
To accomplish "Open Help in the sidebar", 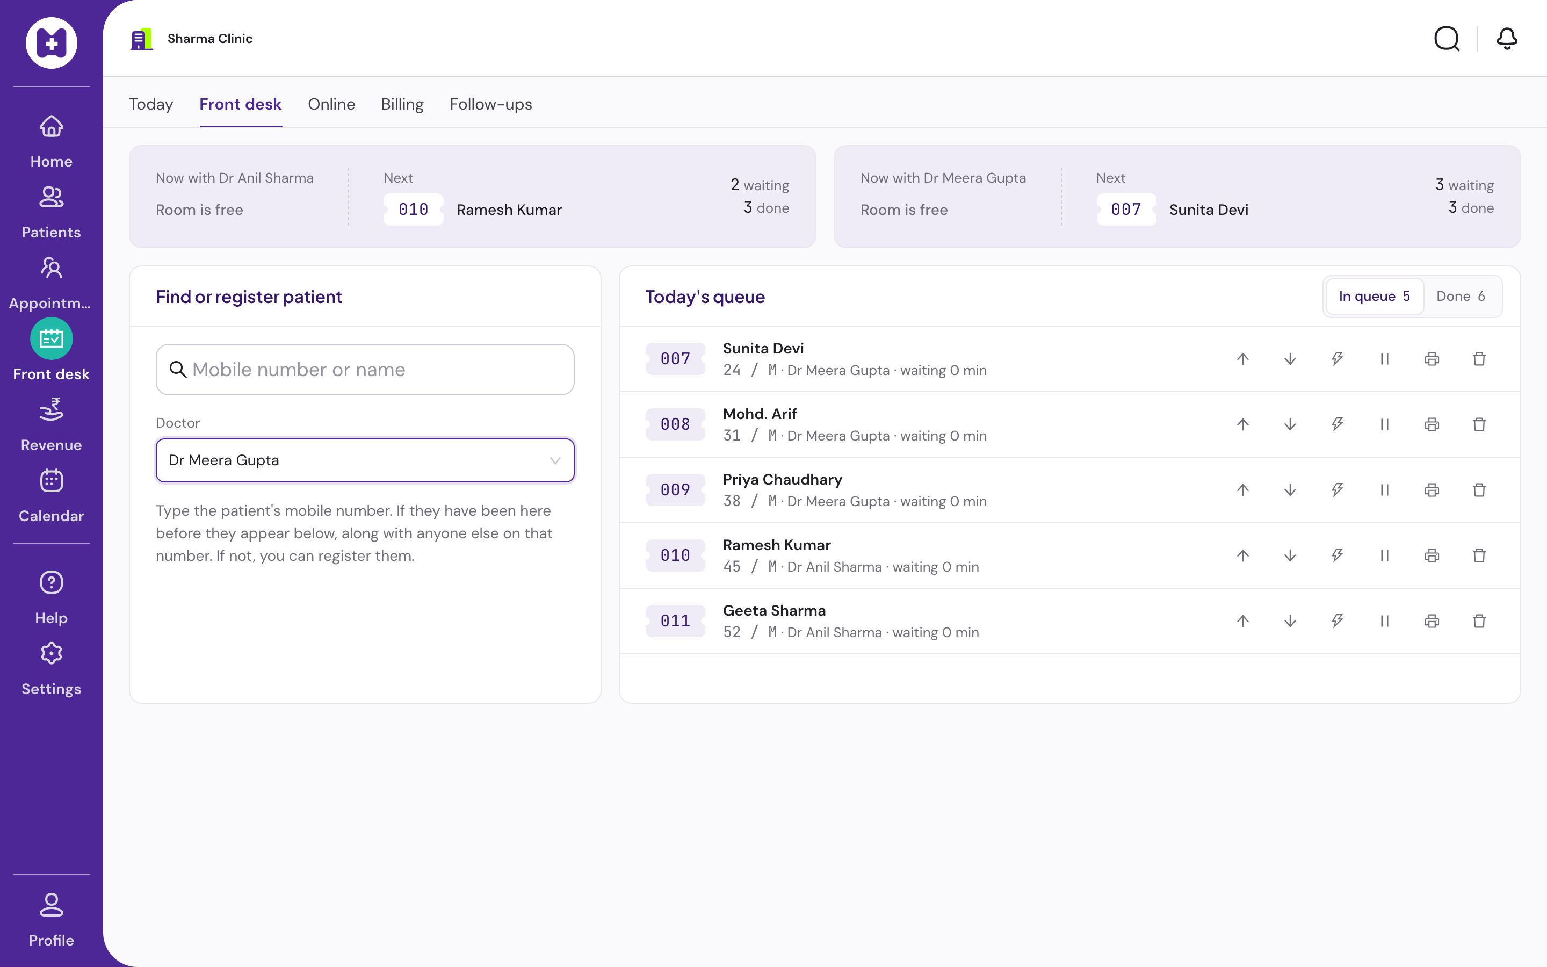I will click(51, 598).
